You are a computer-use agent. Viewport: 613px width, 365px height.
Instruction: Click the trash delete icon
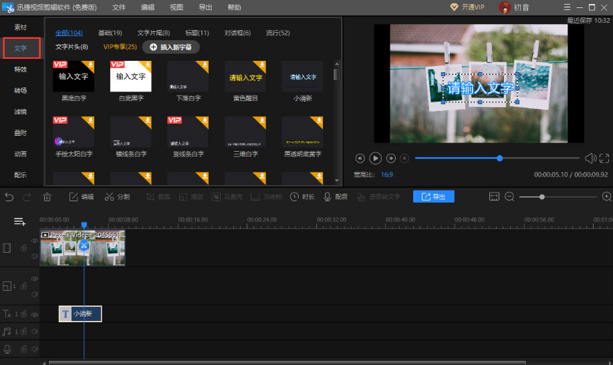pos(47,197)
